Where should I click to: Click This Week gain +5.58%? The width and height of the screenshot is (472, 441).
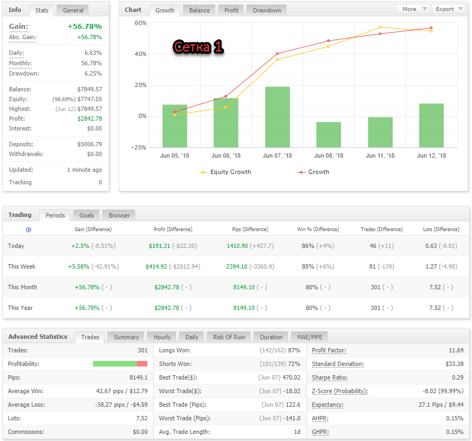(78, 266)
